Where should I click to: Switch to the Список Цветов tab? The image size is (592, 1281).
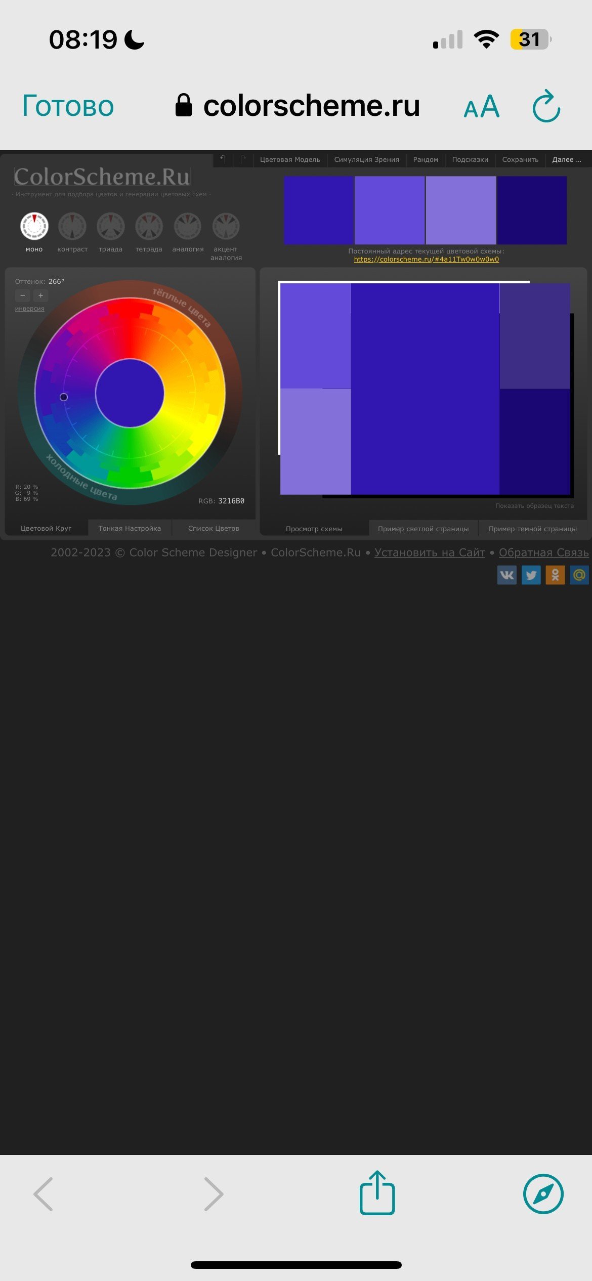(x=214, y=528)
